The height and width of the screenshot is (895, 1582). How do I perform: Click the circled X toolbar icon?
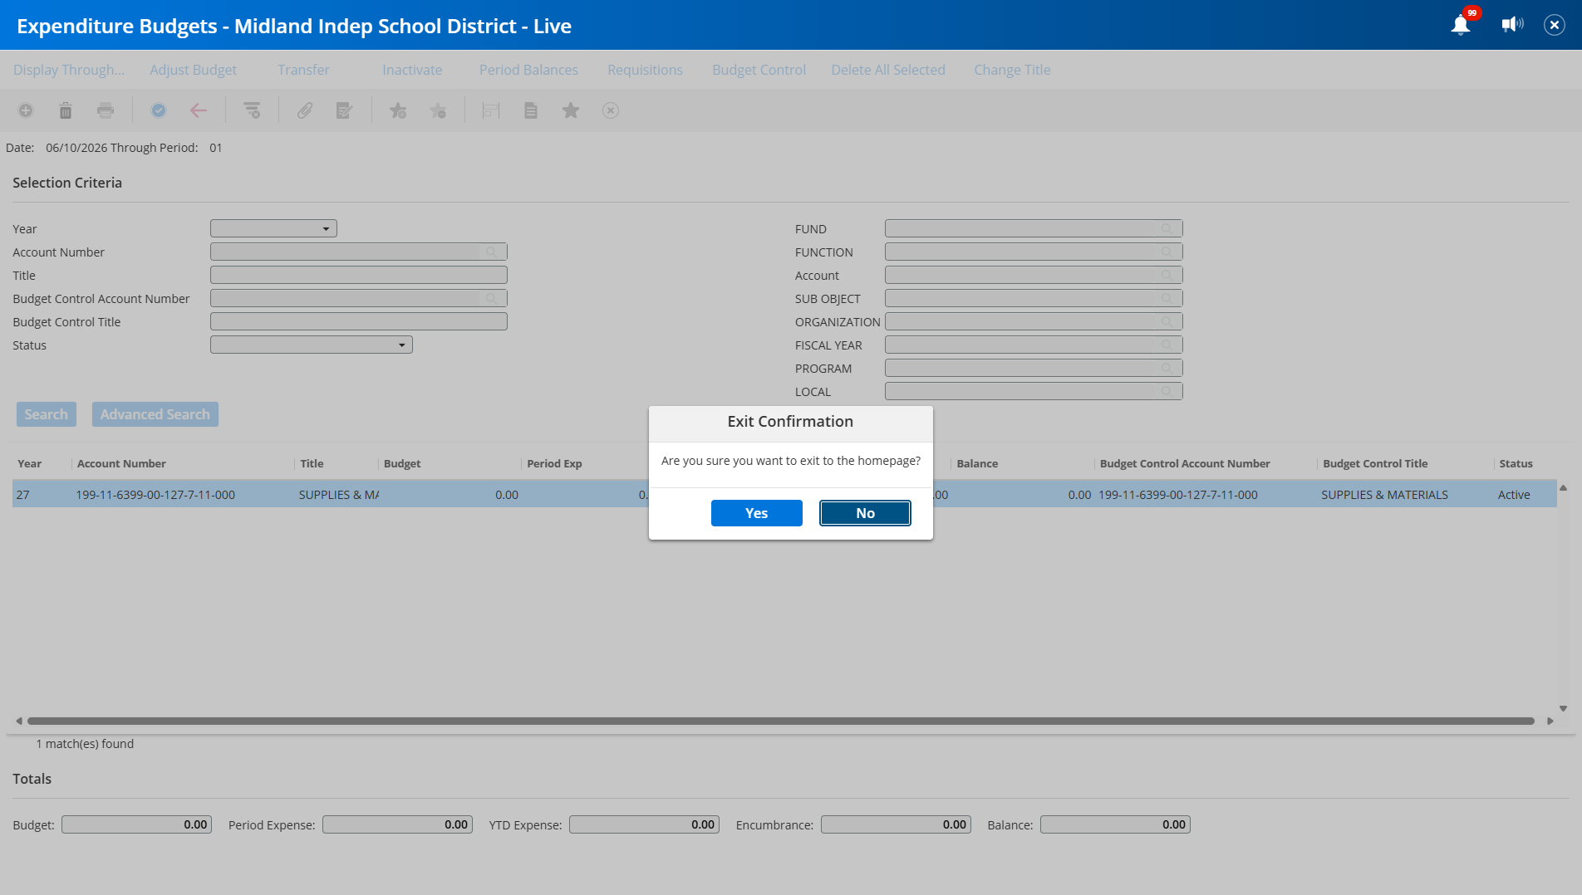coord(611,110)
